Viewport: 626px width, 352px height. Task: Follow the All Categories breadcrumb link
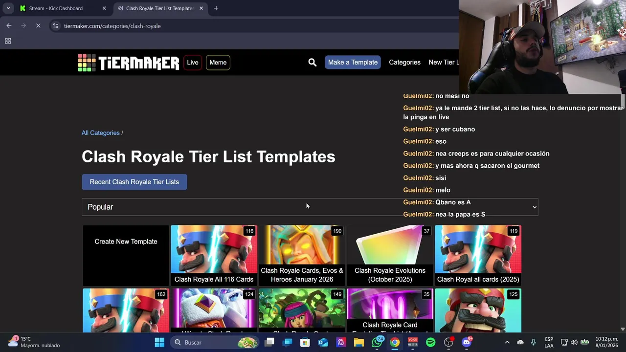101,133
